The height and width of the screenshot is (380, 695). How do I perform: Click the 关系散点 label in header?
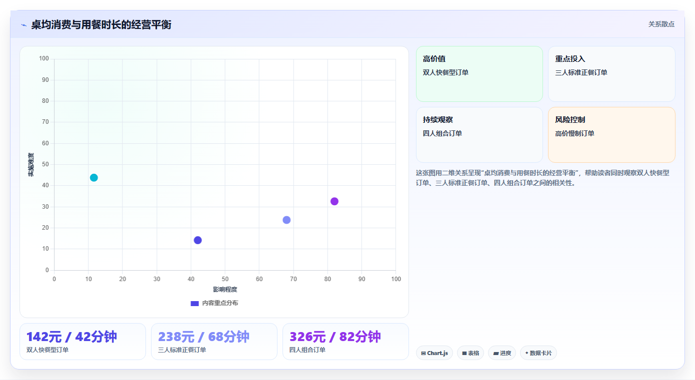(661, 24)
